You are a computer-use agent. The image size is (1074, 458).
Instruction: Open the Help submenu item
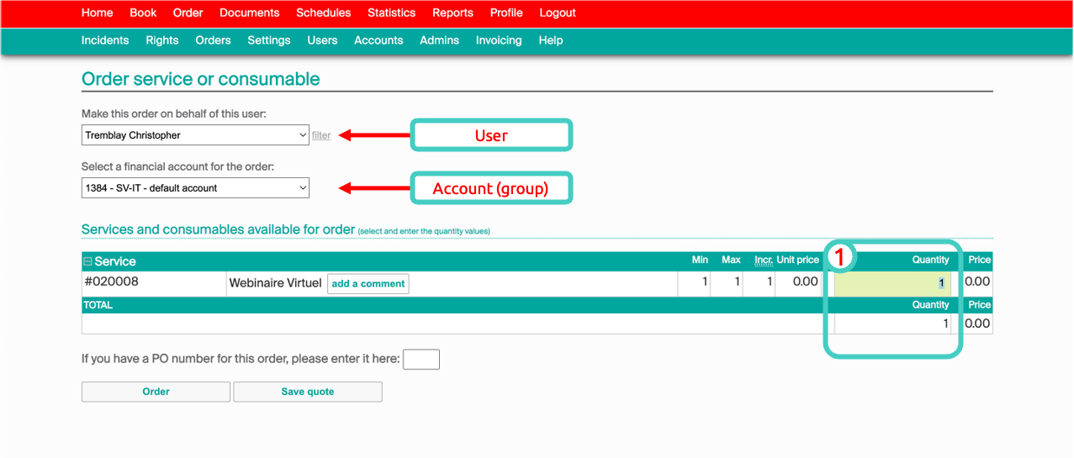(551, 40)
